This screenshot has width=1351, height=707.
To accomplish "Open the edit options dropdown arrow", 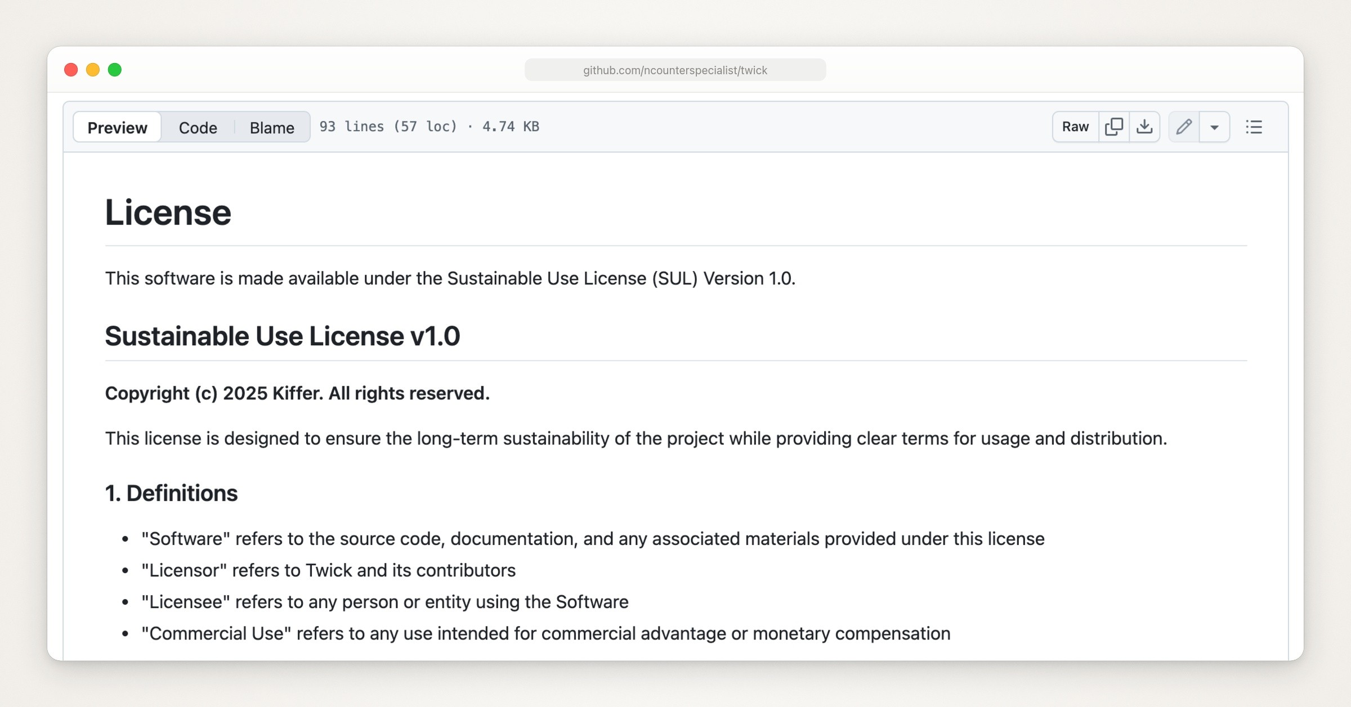I will pos(1215,127).
